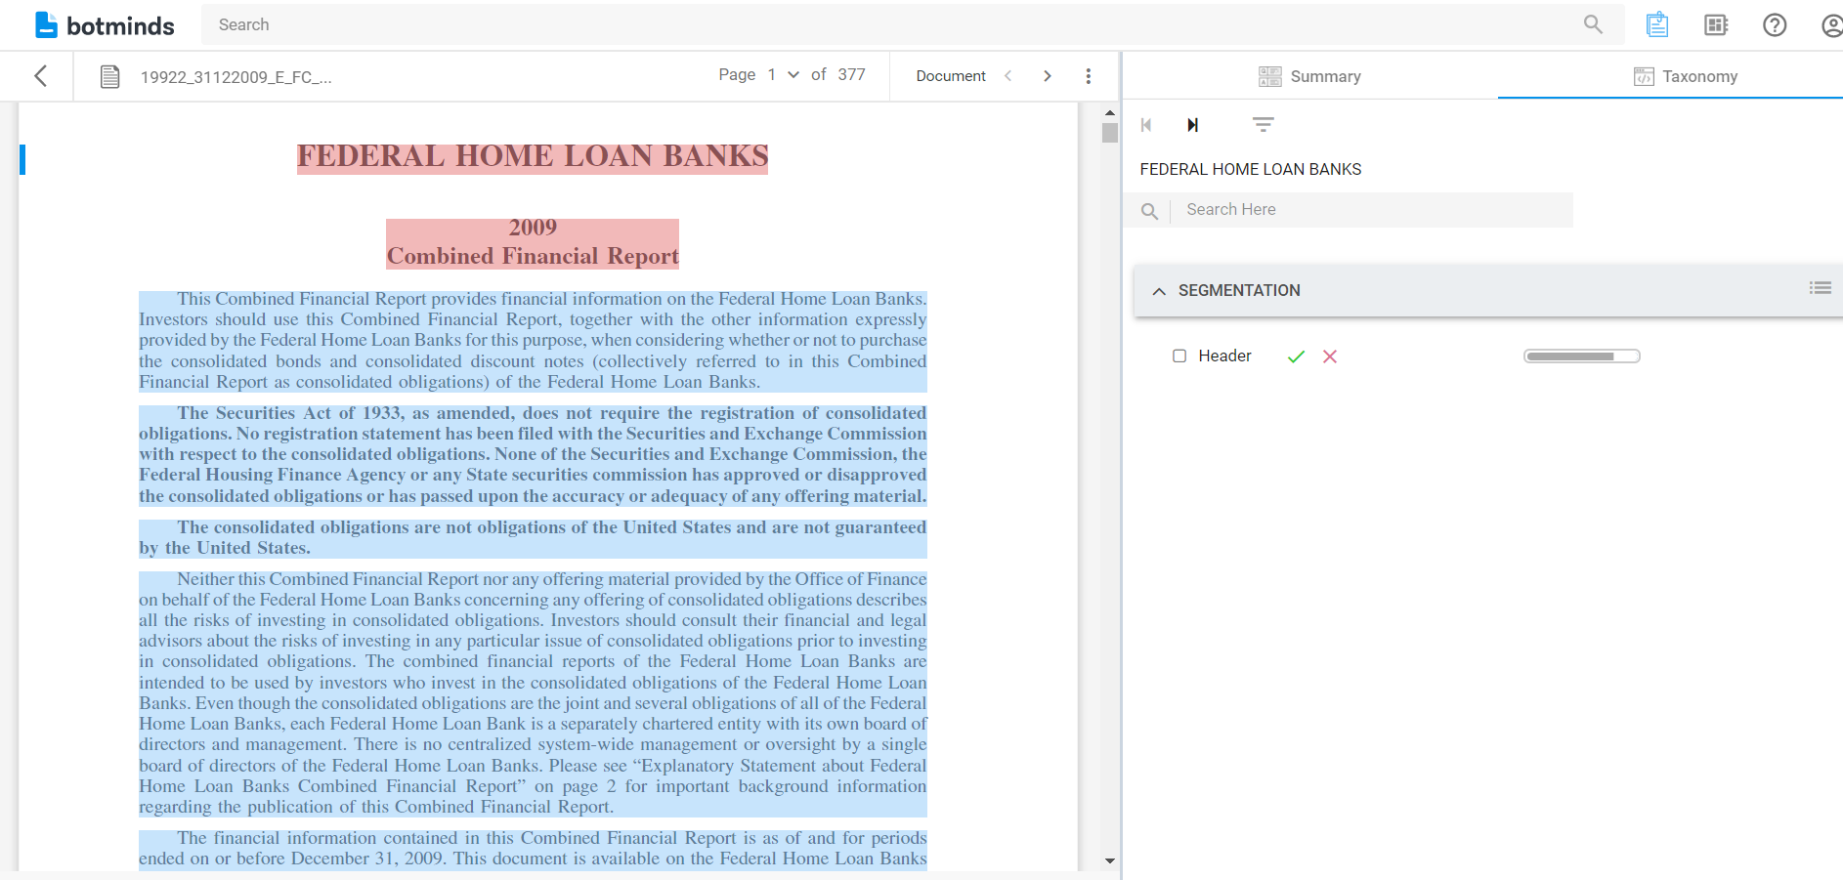Jump to first annotation icon
This screenshot has width=1843, height=880.
tap(1146, 125)
